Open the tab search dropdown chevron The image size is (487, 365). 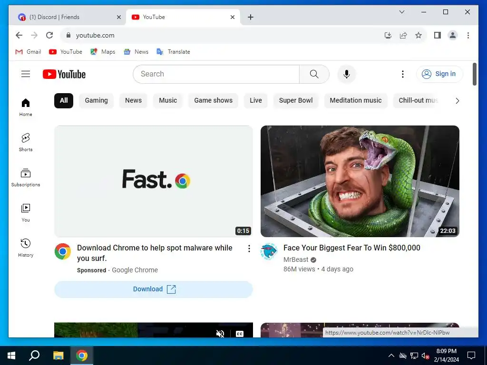(x=401, y=12)
